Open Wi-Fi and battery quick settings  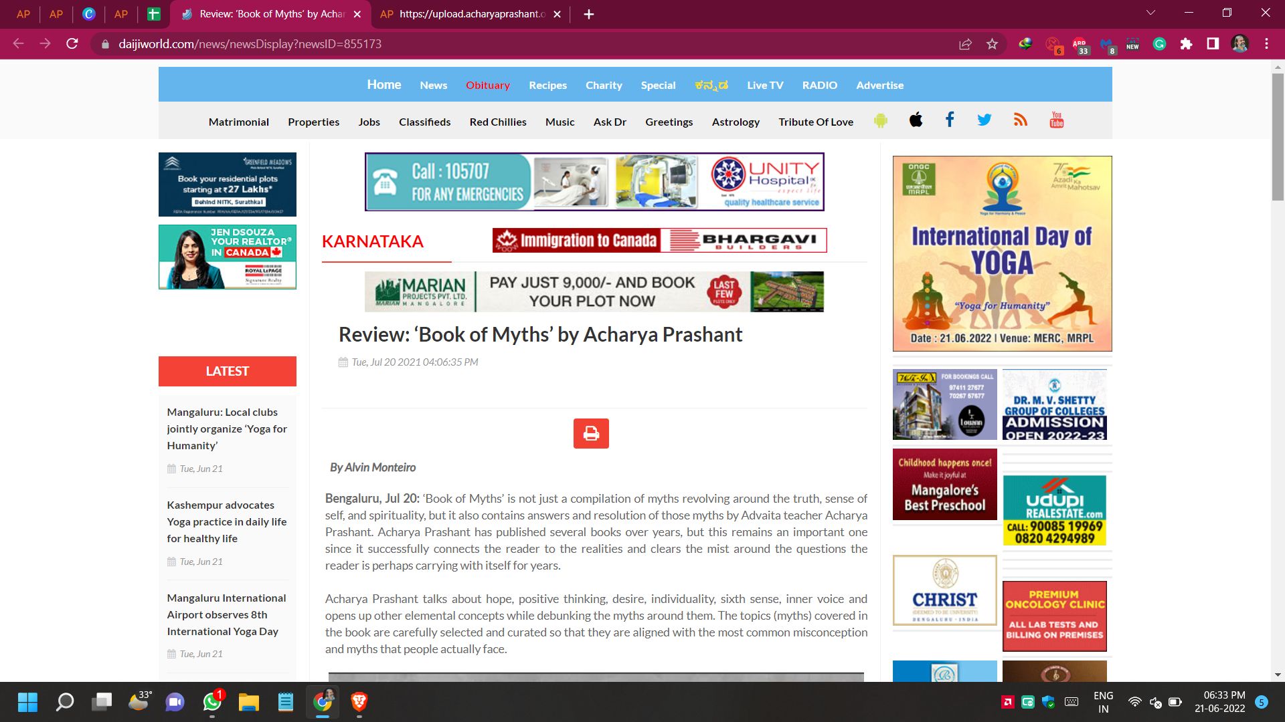(x=1154, y=702)
